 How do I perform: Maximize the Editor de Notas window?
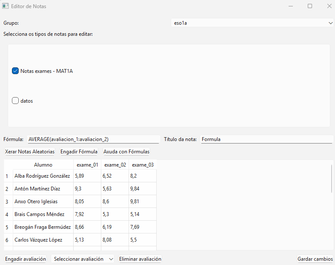pos(310,6)
